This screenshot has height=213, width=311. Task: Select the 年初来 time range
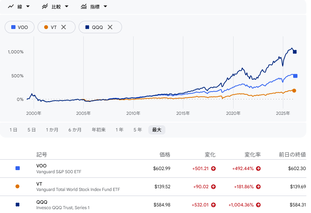99,130
